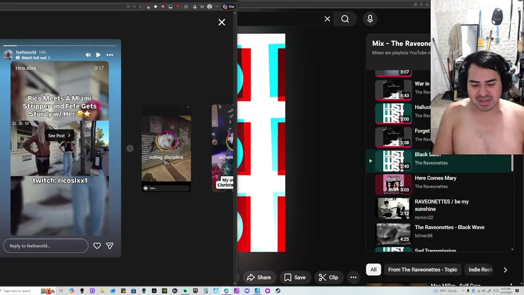Open the Calculator taskbar icon
524x295 pixels.
coord(206,291)
